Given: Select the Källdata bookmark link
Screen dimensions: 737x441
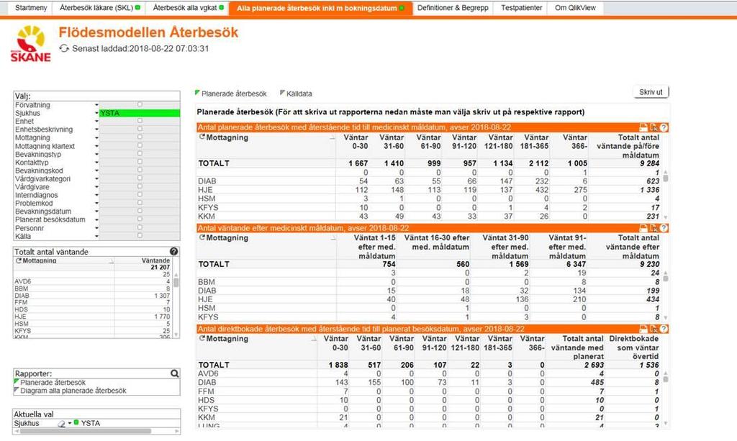Looking at the screenshot, I should 299,94.
